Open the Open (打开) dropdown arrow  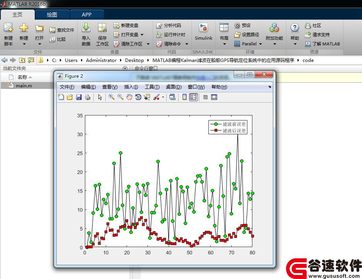coord(39,44)
